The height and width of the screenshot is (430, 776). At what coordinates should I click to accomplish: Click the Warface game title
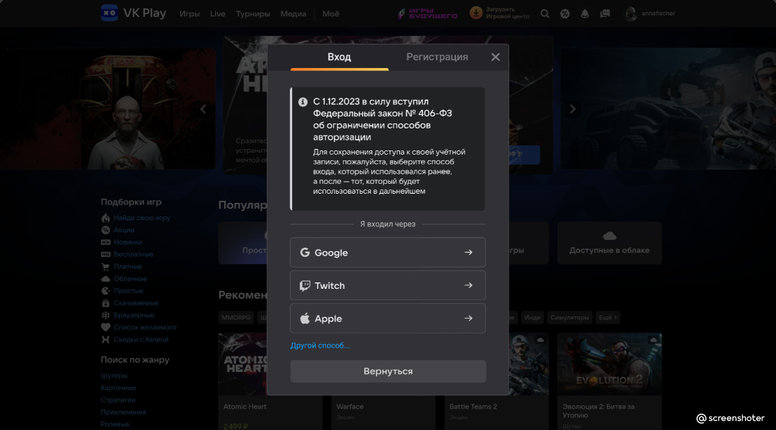click(350, 407)
